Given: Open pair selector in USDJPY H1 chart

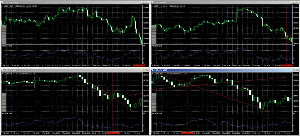Looking at the screenshot, I should coord(4,107).
